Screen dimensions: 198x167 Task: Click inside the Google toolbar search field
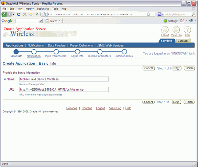pos(27,21)
